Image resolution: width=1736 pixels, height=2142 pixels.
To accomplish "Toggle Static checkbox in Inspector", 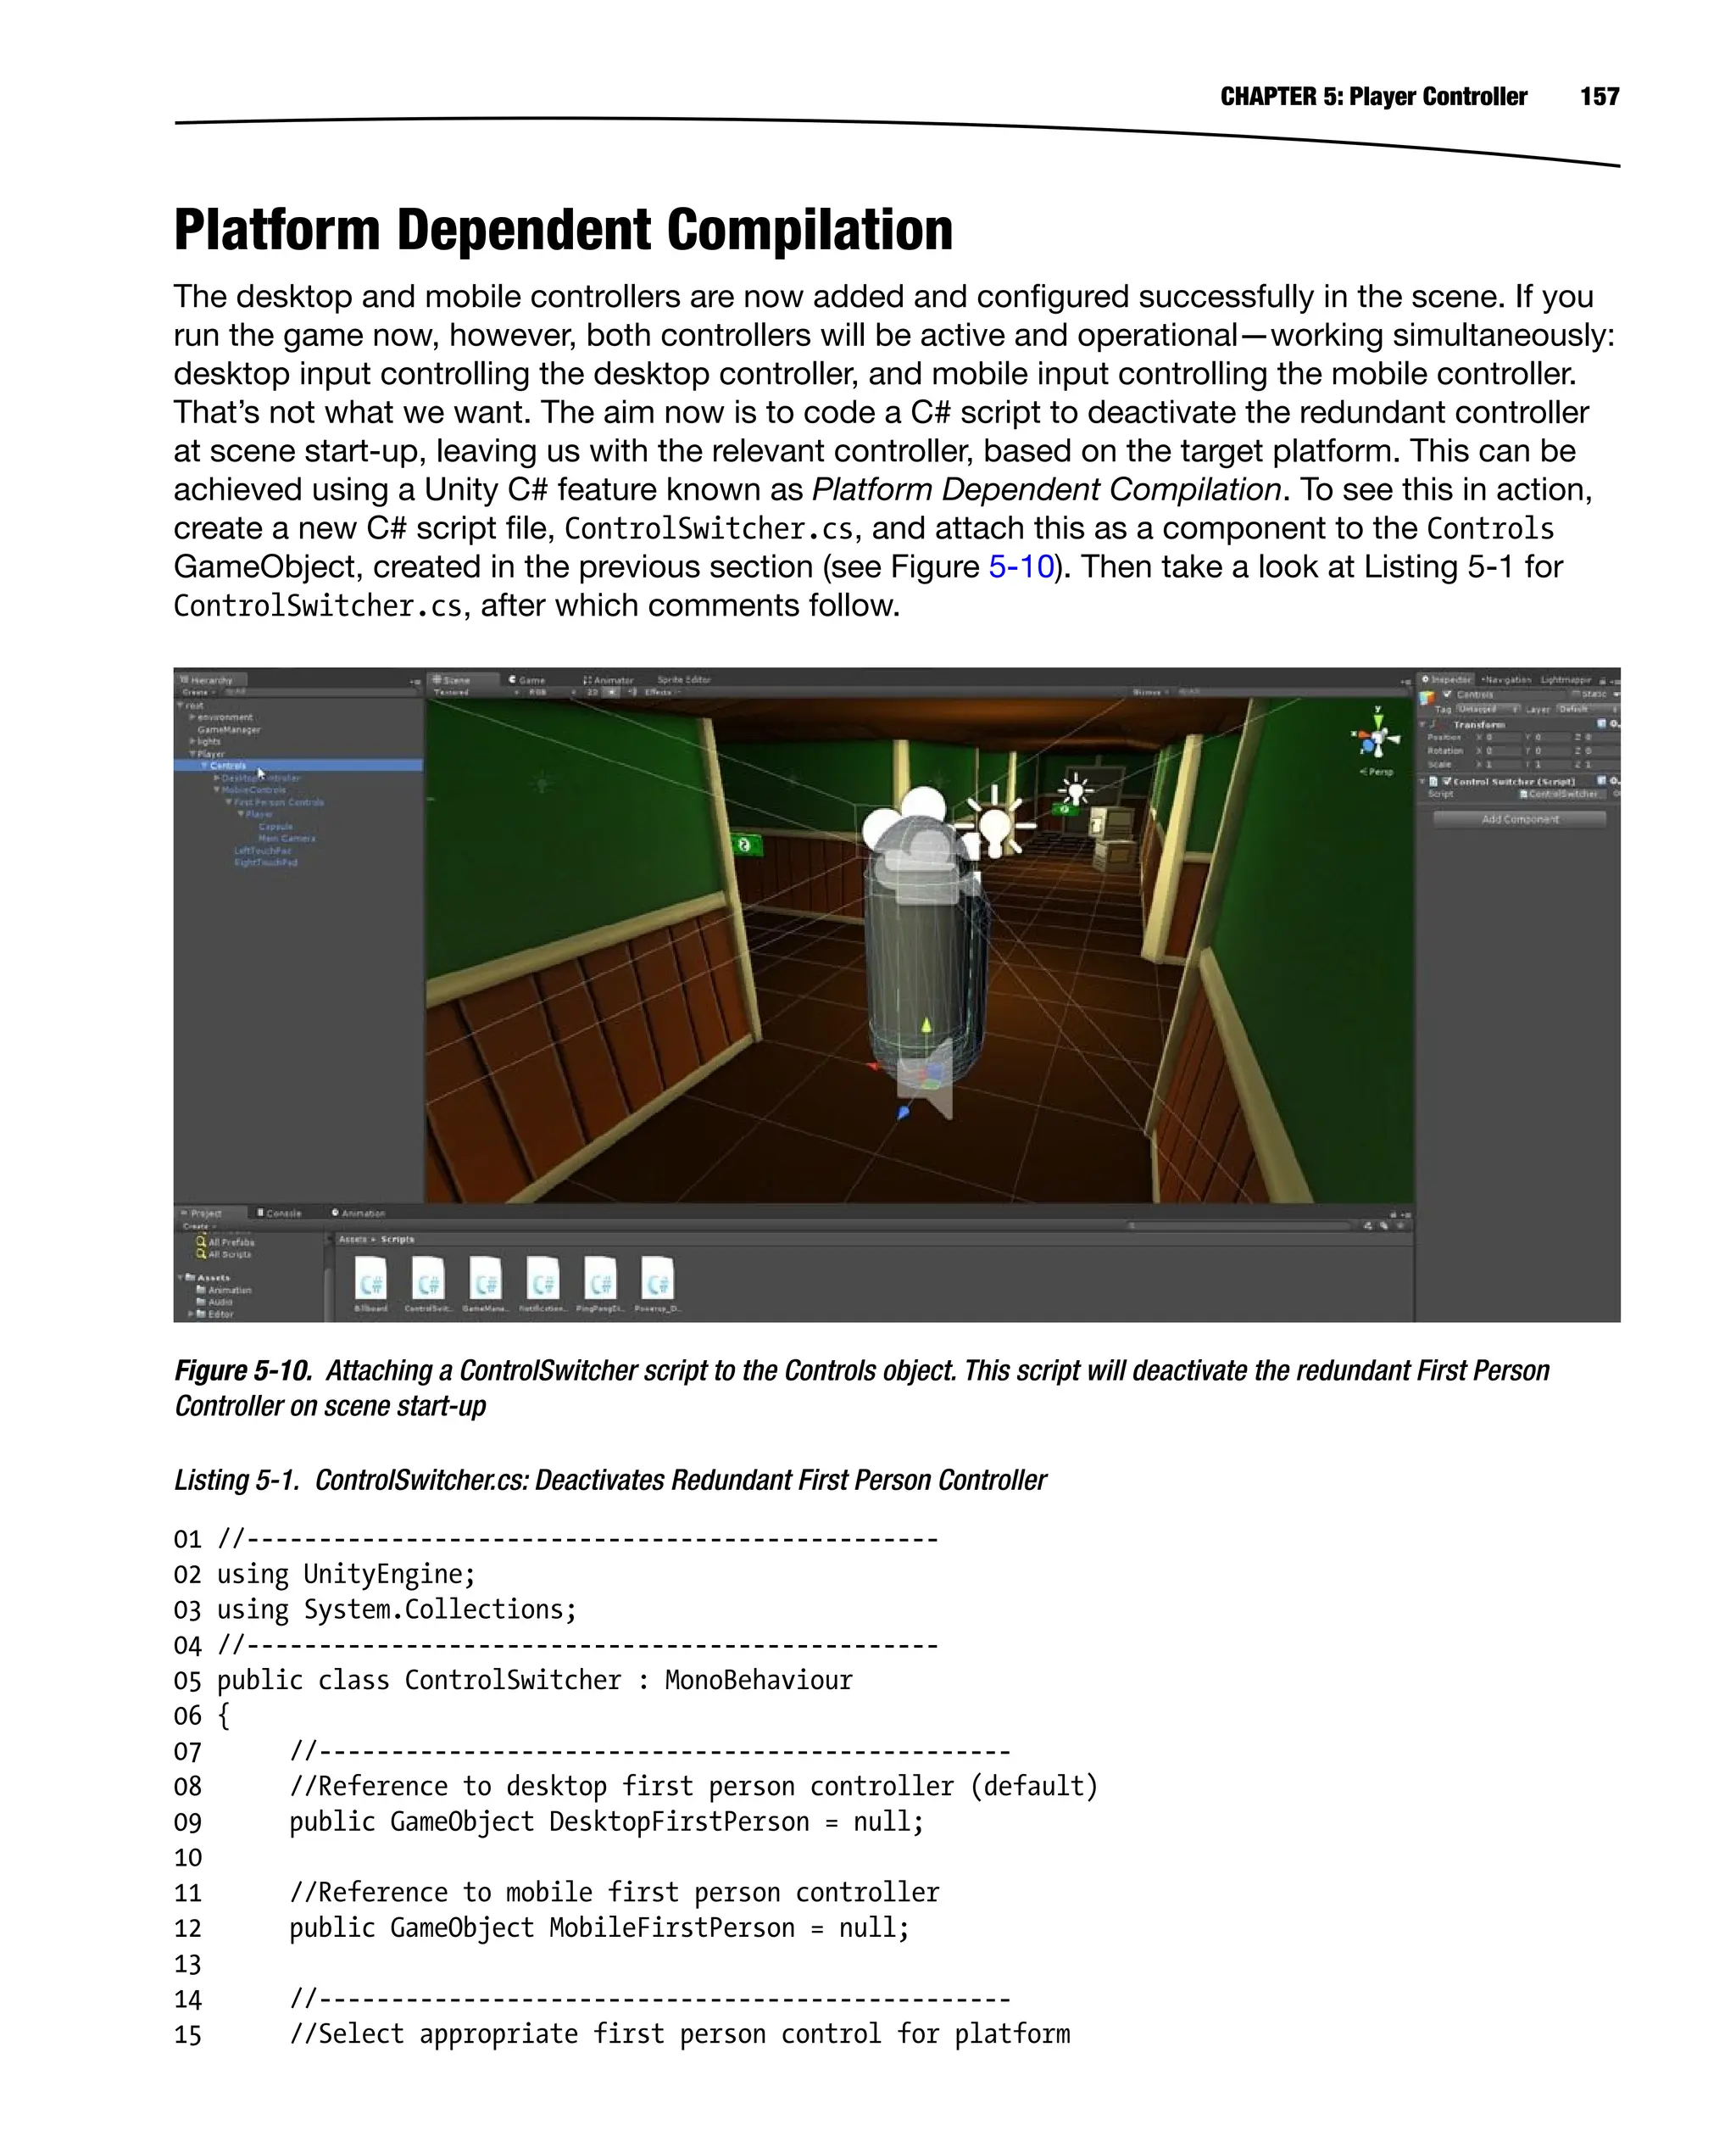I will (1576, 694).
